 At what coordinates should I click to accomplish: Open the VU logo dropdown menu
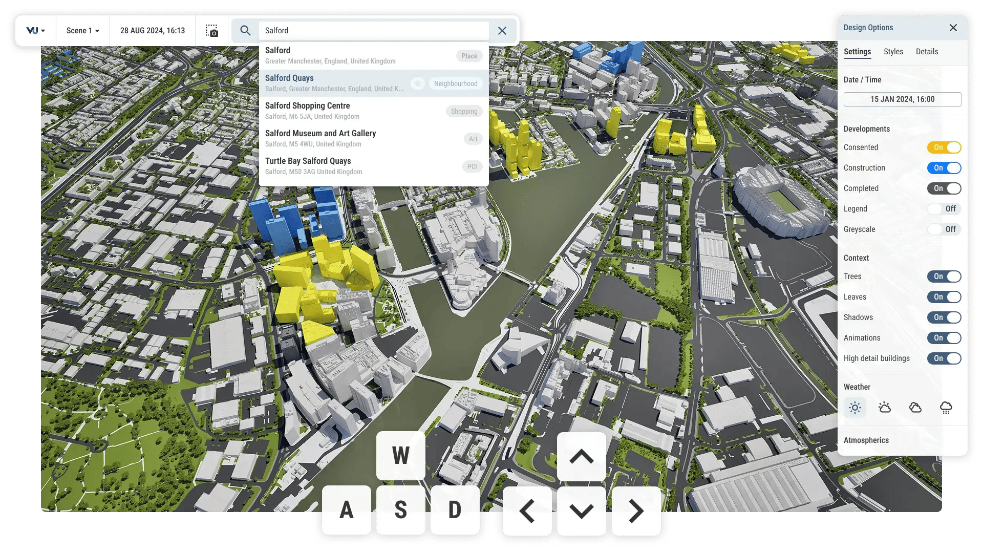[36, 31]
